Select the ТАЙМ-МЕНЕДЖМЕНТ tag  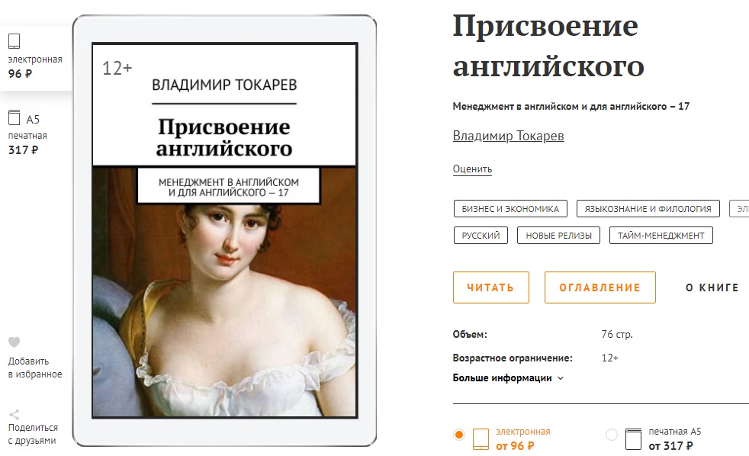point(661,236)
